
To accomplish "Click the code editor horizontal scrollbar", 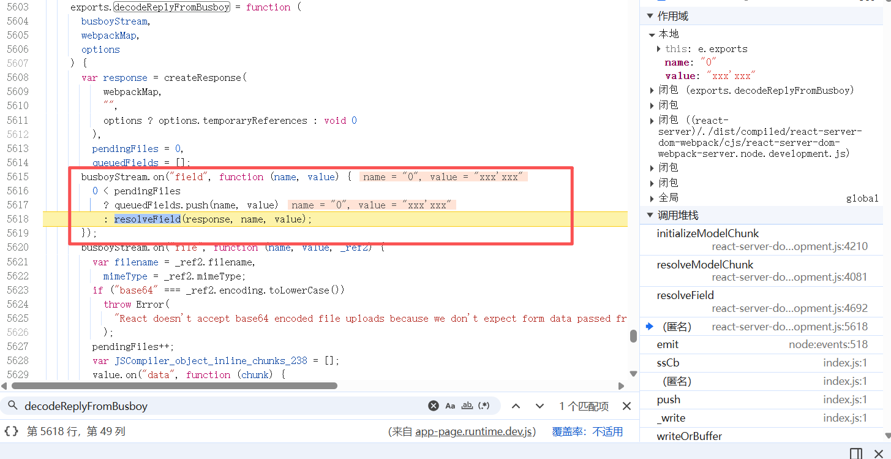I will tap(175, 386).
